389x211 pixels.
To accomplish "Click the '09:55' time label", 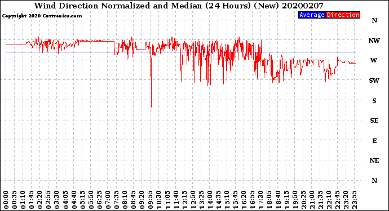I will pyautogui.click(x=151, y=200).
